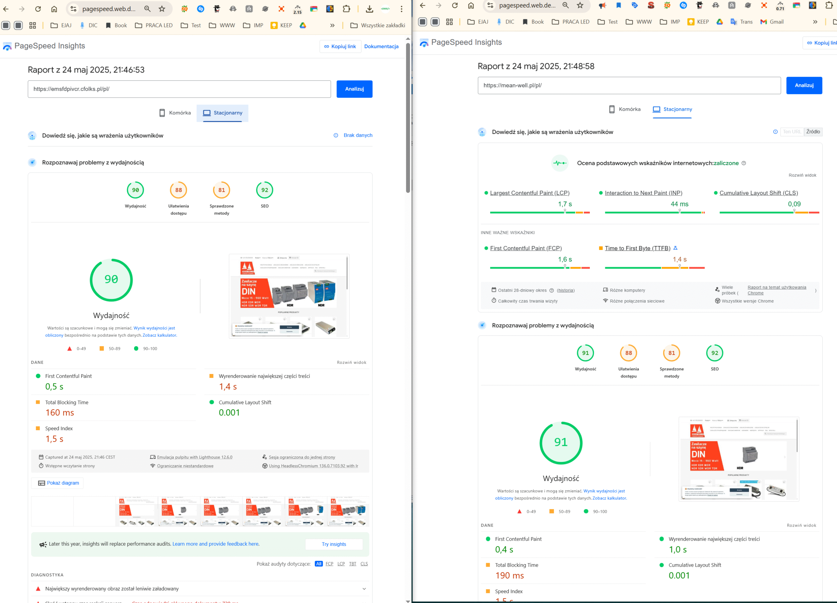Expand hidden bookmarks chevron in left browser
The height and width of the screenshot is (603, 837).
click(x=332, y=25)
